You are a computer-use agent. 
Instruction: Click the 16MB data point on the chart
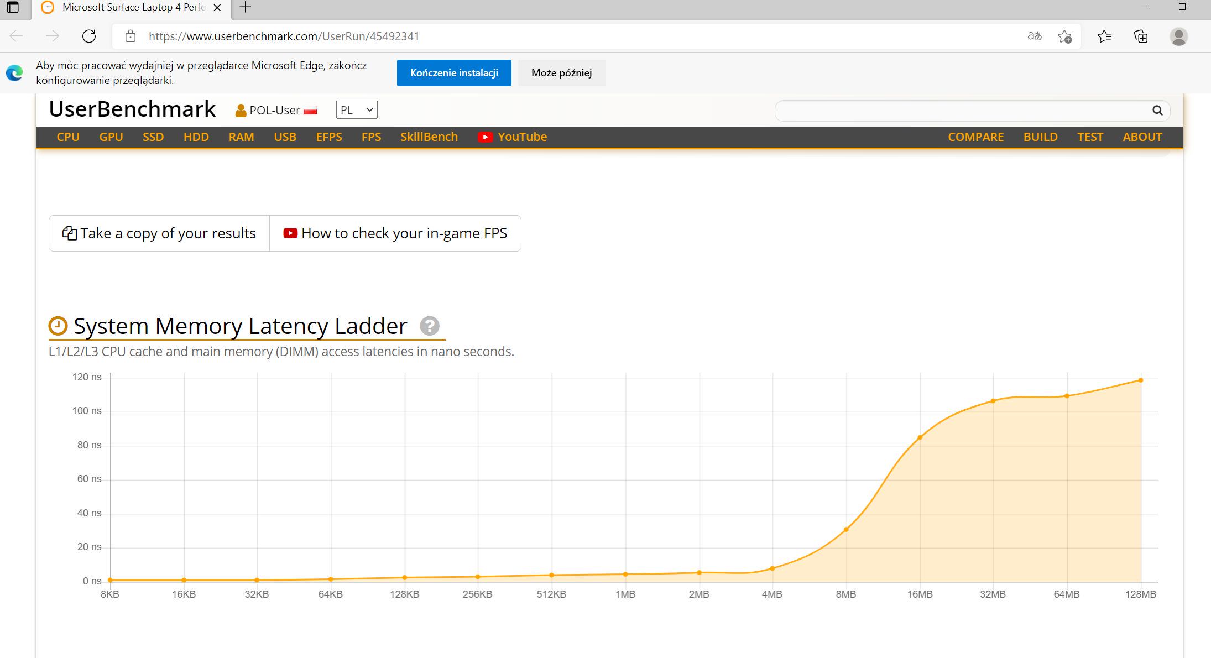[920, 437]
